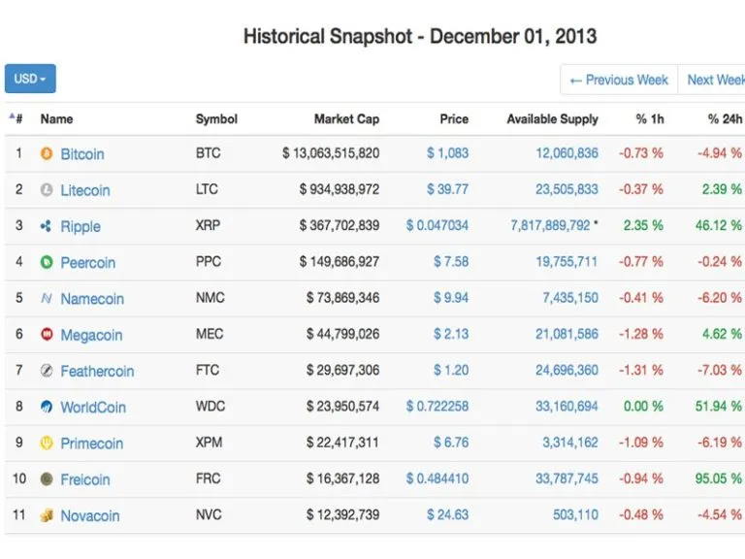The width and height of the screenshot is (745, 559).
Task: Open the Namecoin link
Action: coord(92,299)
